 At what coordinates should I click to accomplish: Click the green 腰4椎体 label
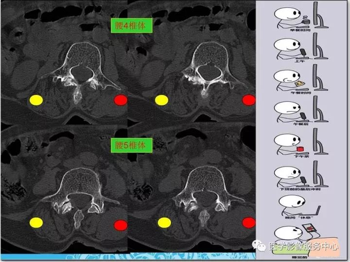point(131,25)
